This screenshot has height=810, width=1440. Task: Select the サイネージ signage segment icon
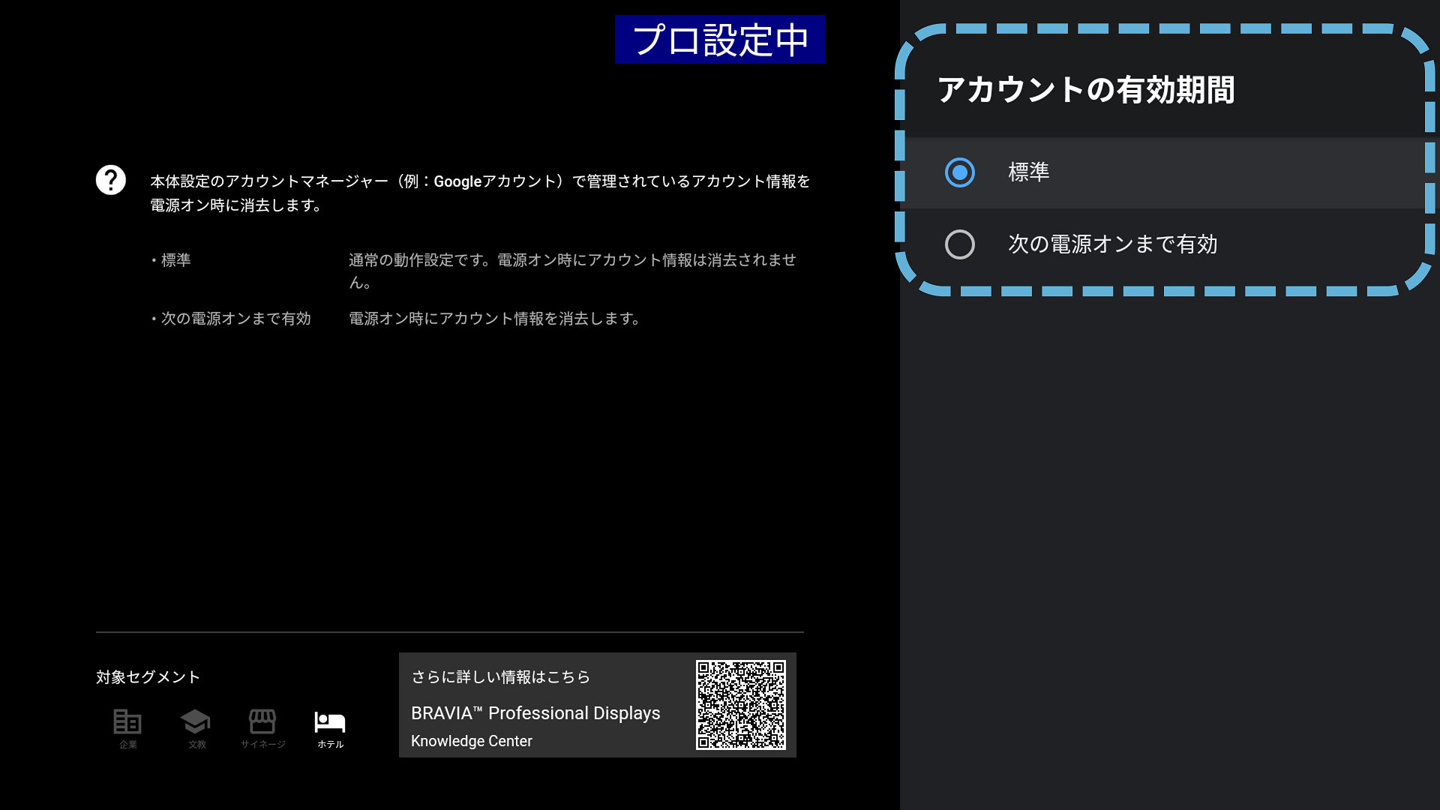[x=262, y=721]
